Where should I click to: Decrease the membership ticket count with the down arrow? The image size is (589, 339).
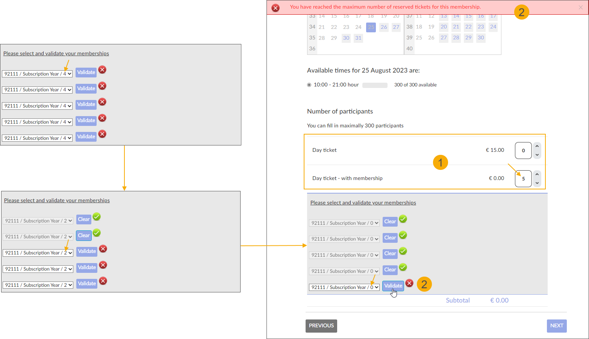click(x=537, y=182)
